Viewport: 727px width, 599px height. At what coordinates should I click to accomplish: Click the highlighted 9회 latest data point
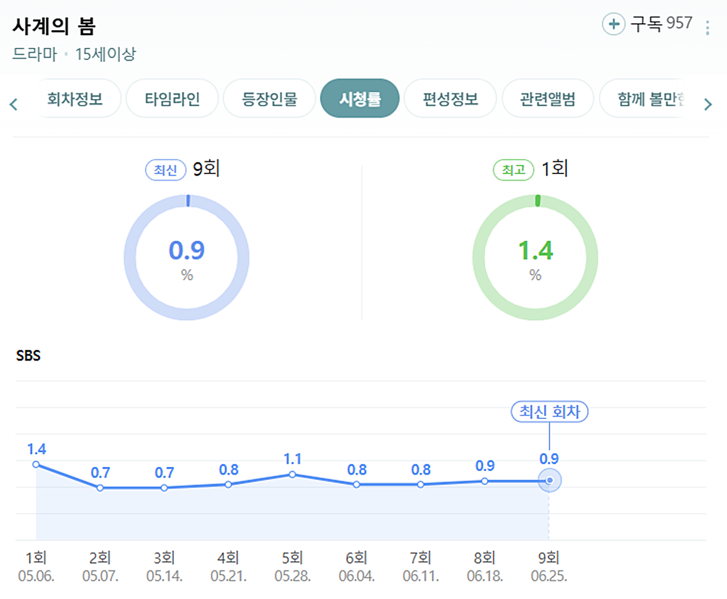point(549,481)
